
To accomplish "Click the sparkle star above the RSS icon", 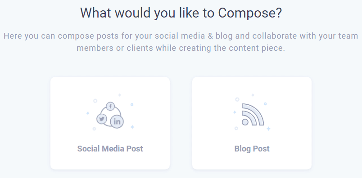I will pos(253,95).
